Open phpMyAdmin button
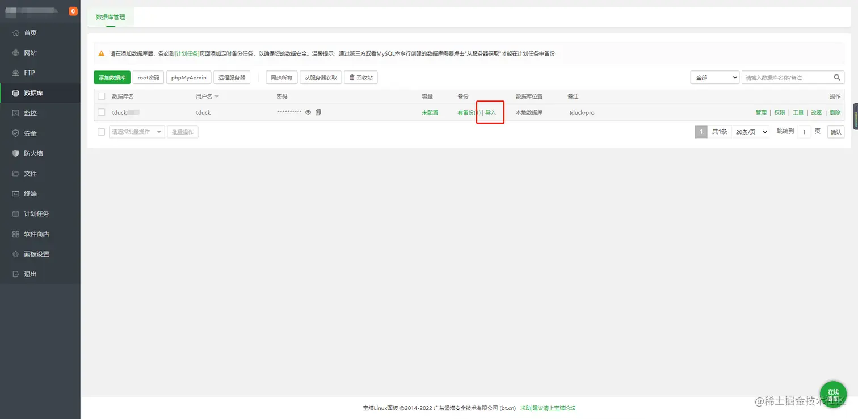This screenshot has height=419, width=858. (189, 77)
